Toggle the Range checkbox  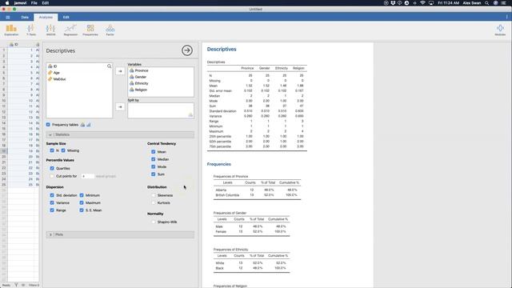click(52, 210)
